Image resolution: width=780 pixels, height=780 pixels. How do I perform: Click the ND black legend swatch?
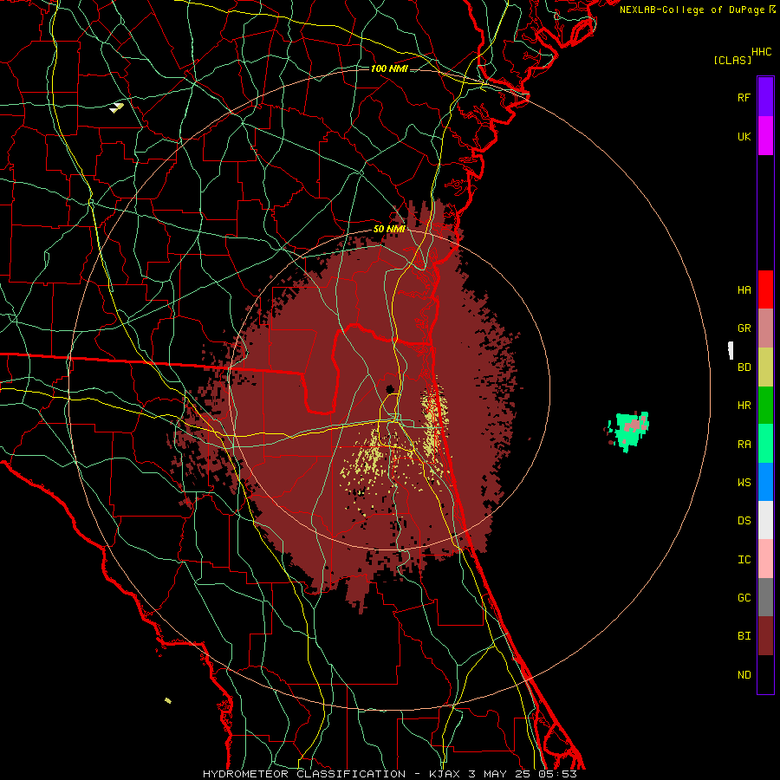coord(765,674)
